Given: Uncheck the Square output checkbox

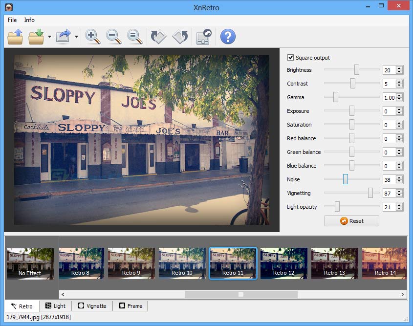Looking at the screenshot, I should click(x=291, y=58).
